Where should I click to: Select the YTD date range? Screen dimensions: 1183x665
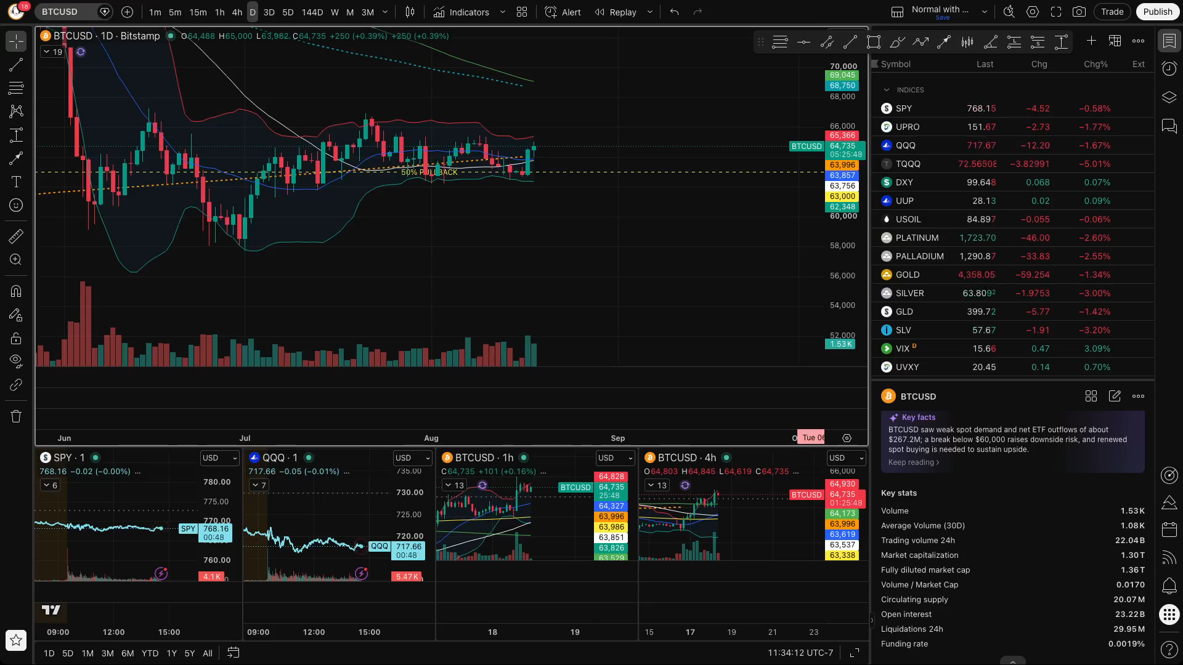(150, 653)
